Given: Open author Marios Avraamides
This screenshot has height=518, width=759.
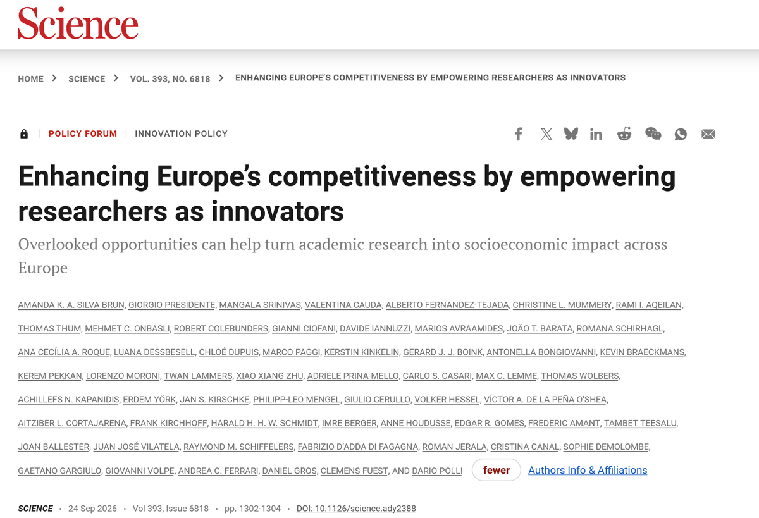Looking at the screenshot, I should 460,328.
